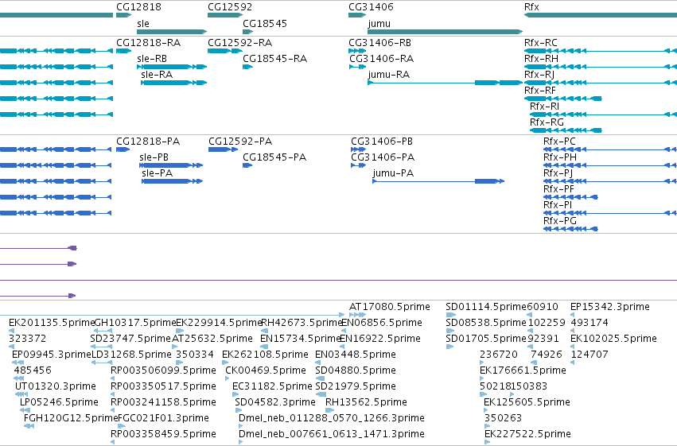Open transcript Rfx-RC
The image size is (677, 446).
(x=540, y=43)
